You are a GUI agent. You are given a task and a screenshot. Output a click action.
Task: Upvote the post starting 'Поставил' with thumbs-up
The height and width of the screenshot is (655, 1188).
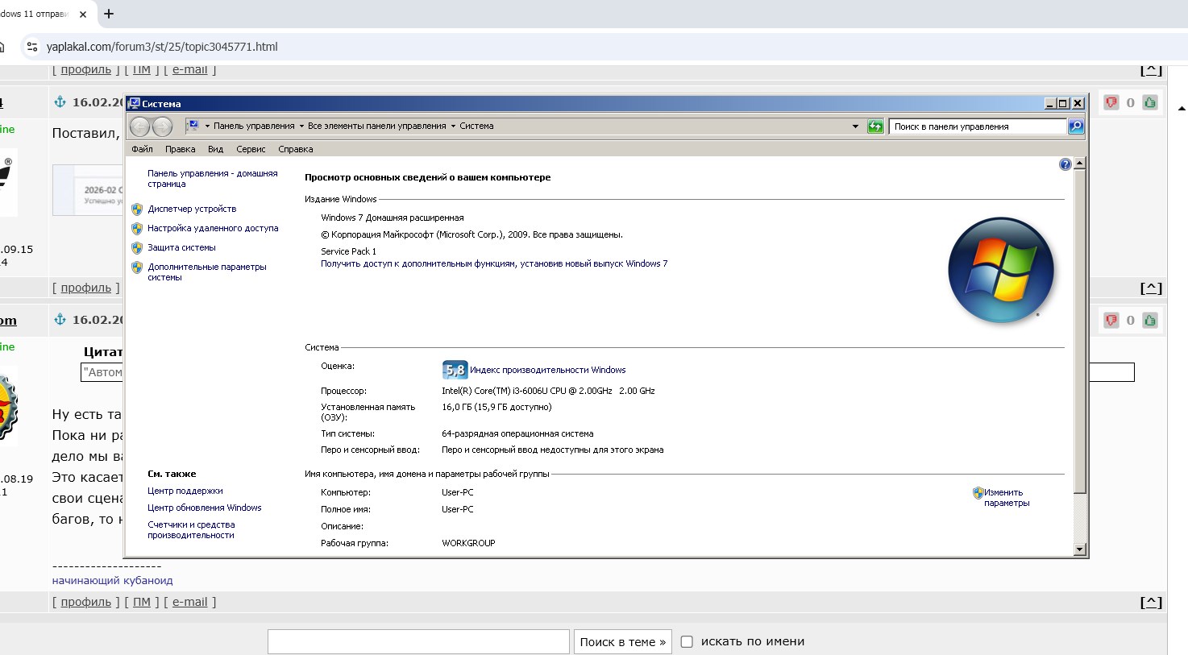coord(1150,102)
